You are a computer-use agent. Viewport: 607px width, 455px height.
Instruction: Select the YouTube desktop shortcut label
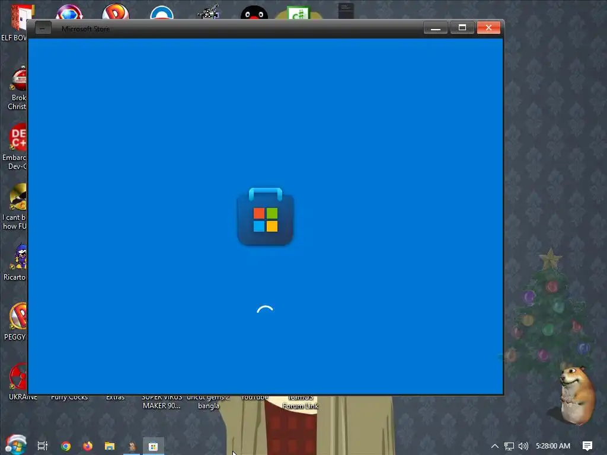point(254,398)
